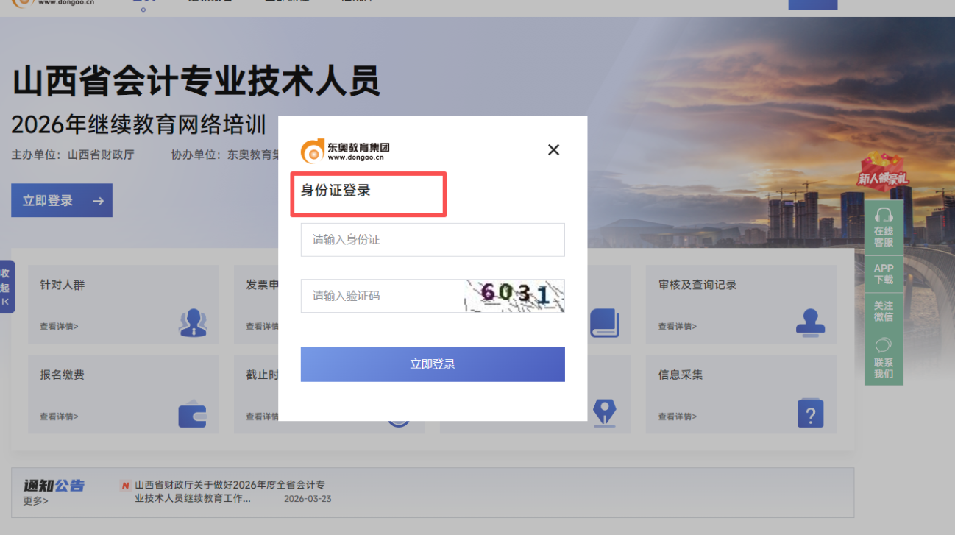
Task: Collapse the left panel using the 收起 tab
Action: pos(6,286)
